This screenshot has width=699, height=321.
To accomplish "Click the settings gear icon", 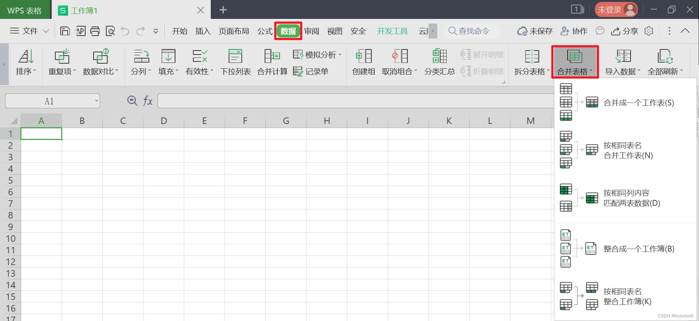I will tap(649, 31).
